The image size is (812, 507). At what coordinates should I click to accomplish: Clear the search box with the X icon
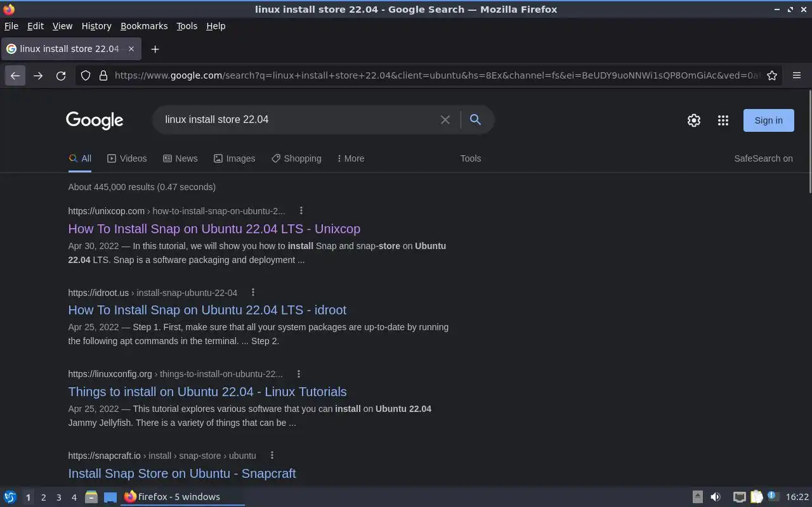445,120
